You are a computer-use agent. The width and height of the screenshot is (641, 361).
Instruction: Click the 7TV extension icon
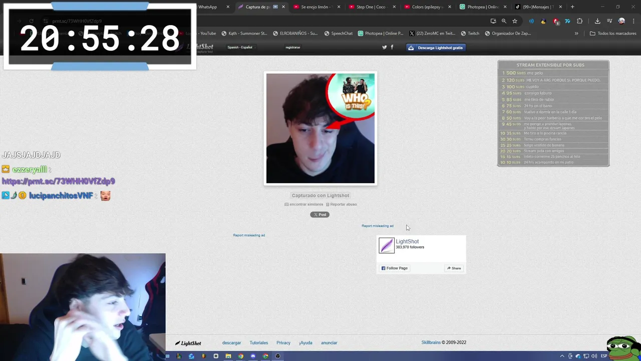tap(567, 21)
